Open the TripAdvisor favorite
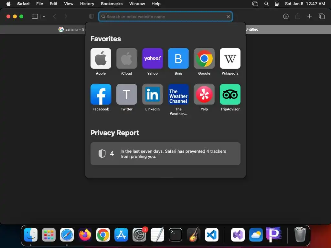 [230, 94]
